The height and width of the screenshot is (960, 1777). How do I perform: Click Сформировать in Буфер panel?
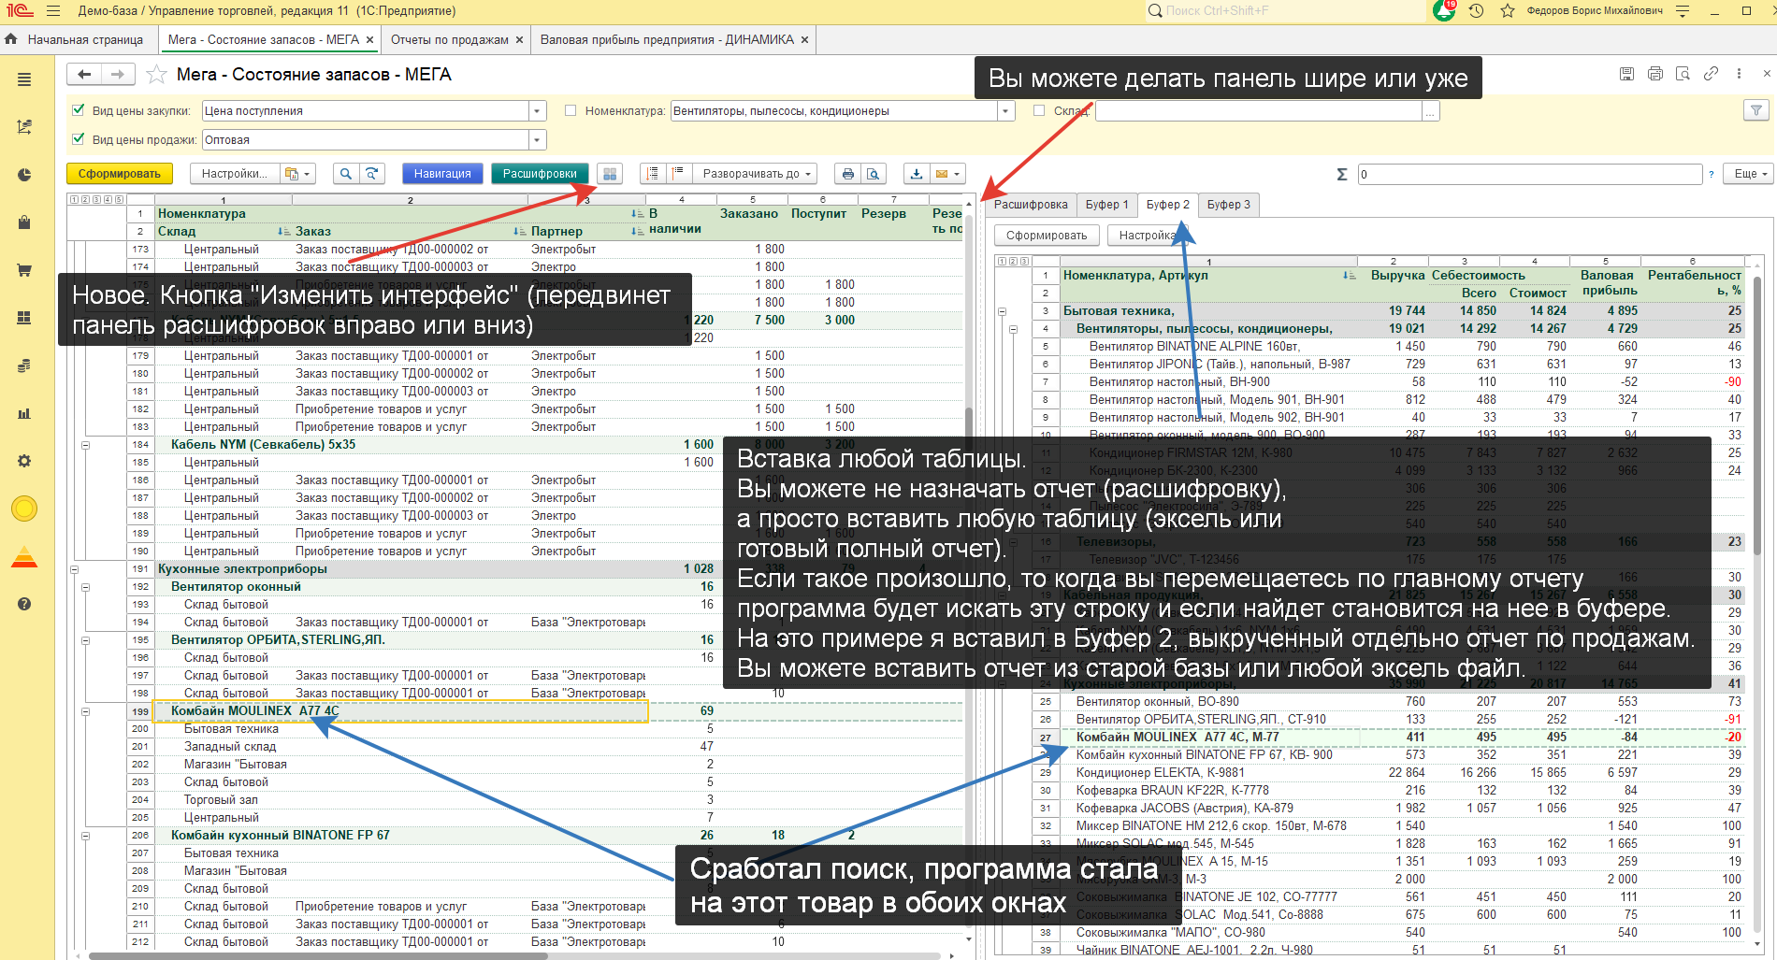click(1047, 236)
